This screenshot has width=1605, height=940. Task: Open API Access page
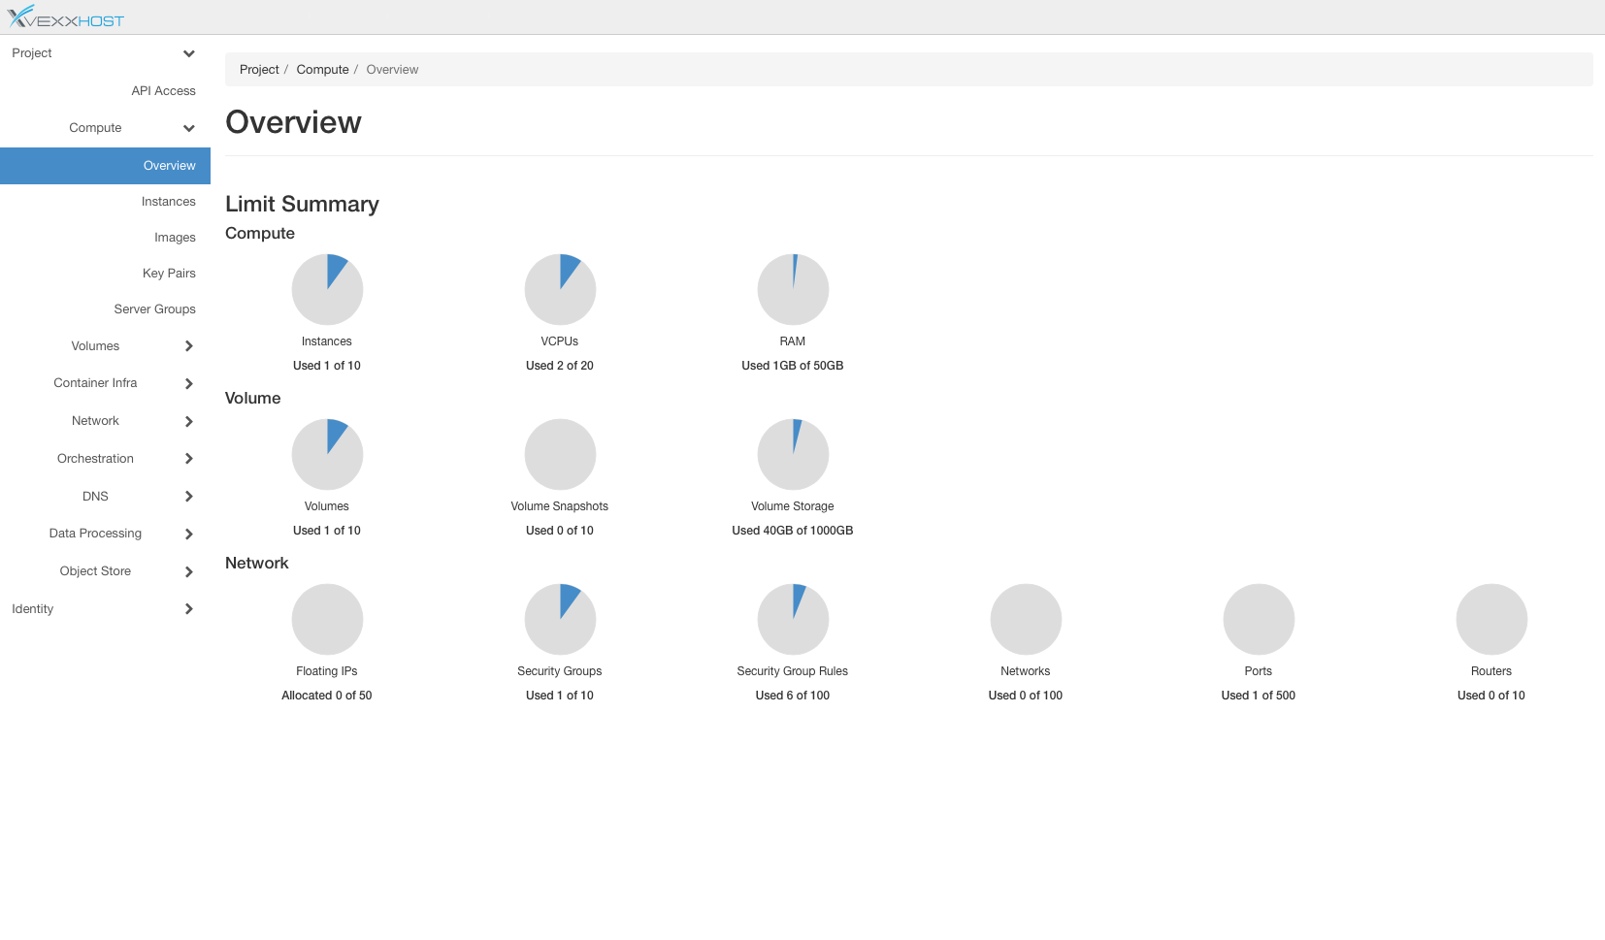point(163,90)
